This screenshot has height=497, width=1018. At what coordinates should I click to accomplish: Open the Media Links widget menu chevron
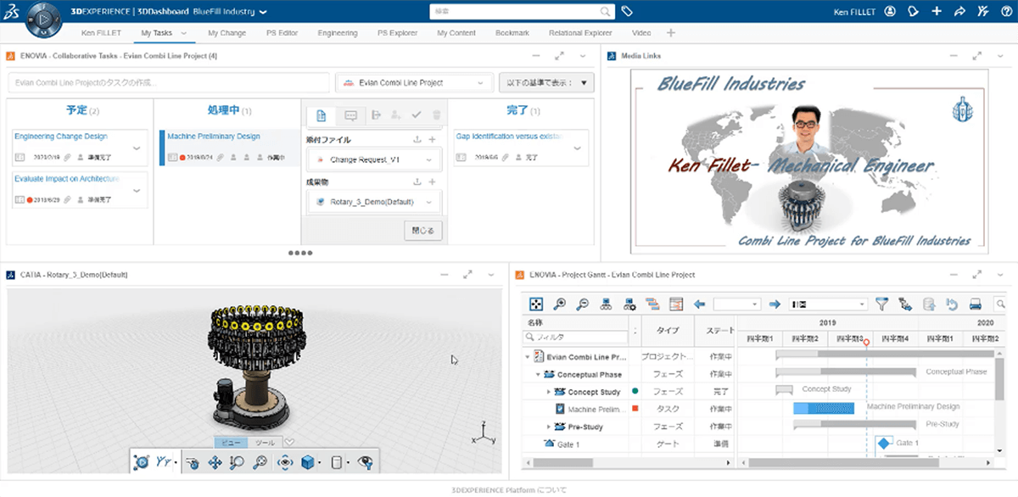pos(1001,56)
